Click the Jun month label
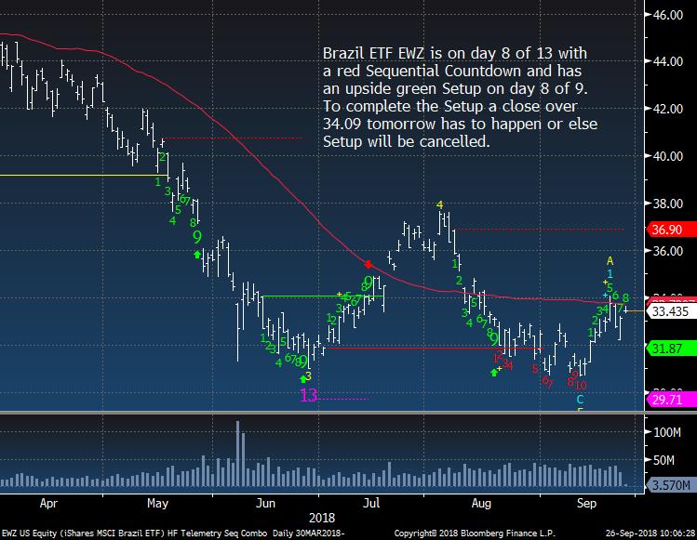Screen dimensions: 697x540 click(x=265, y=504)
